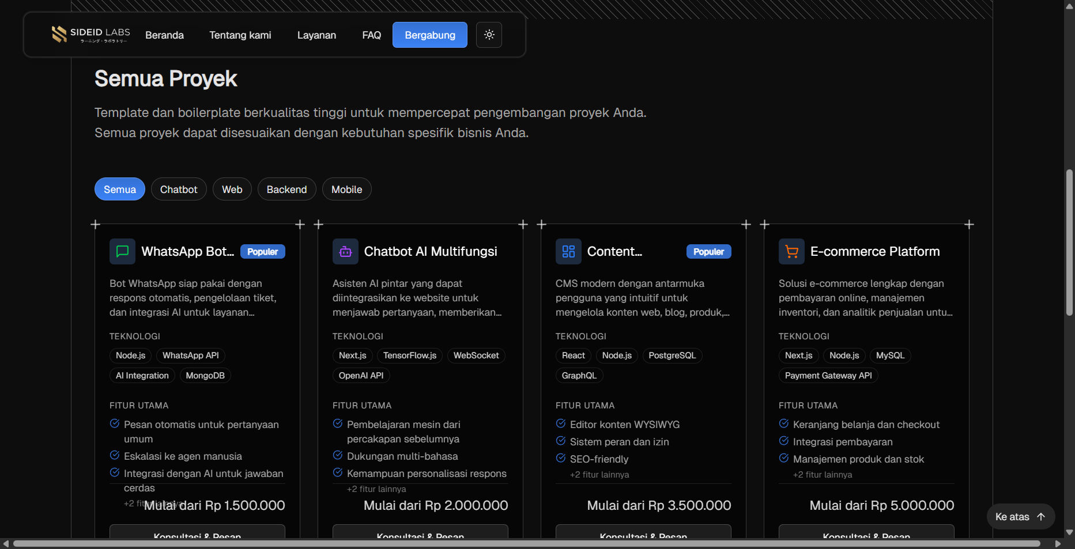Click check icon beside Keranjang belanja
The height and width of the screenshot is (549, 1075).
pos(784,424)
